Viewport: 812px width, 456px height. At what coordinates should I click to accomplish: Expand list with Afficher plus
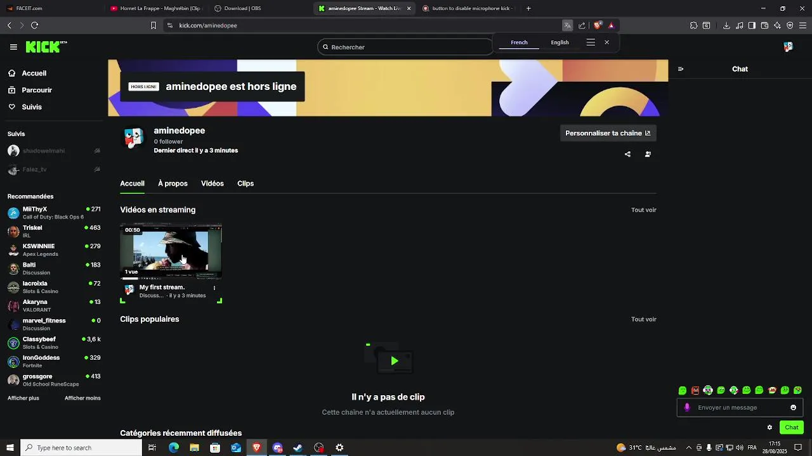(23, 398)
